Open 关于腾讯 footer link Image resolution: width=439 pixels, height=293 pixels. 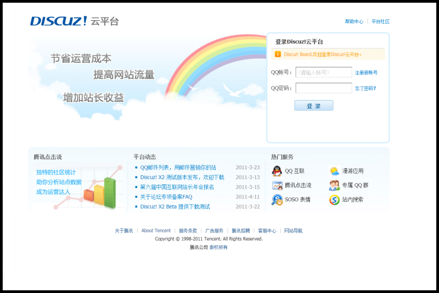pos(124,231)
